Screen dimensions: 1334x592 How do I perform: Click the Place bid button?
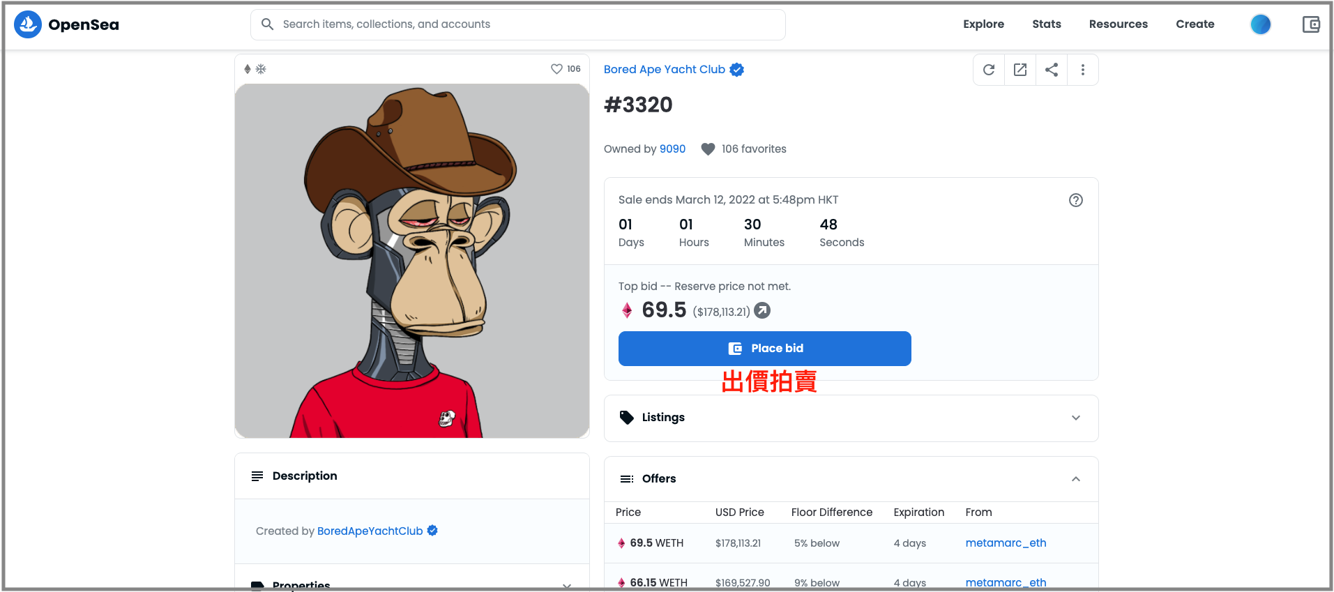tap(765, 349)
